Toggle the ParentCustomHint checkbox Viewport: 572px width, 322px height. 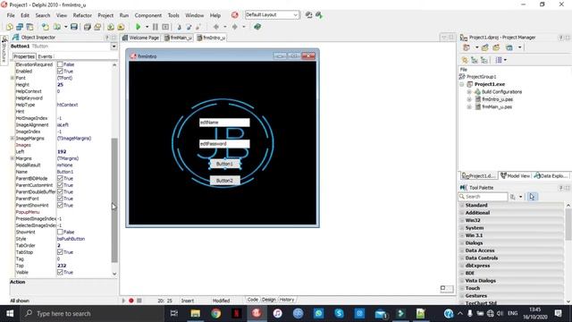tap(60, 185)
